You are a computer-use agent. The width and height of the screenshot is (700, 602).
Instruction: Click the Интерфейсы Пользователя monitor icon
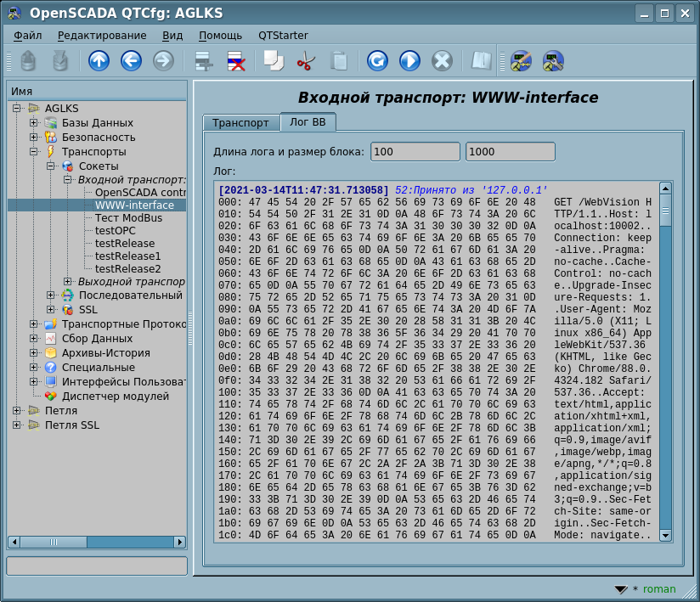click(51, 381)
